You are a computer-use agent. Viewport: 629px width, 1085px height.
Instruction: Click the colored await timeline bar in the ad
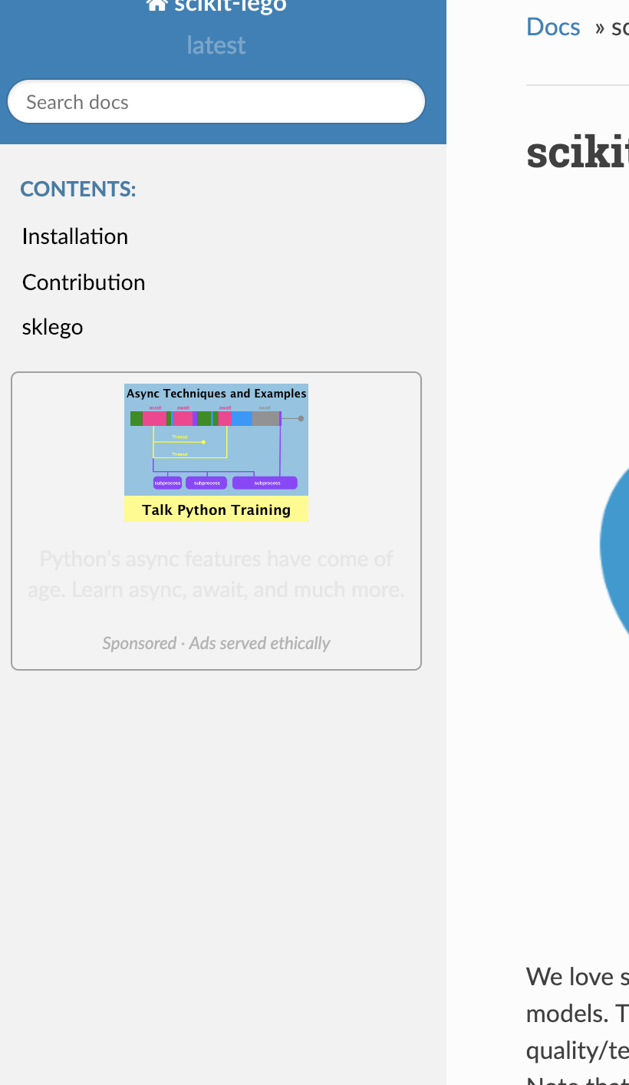coord(206,418)
